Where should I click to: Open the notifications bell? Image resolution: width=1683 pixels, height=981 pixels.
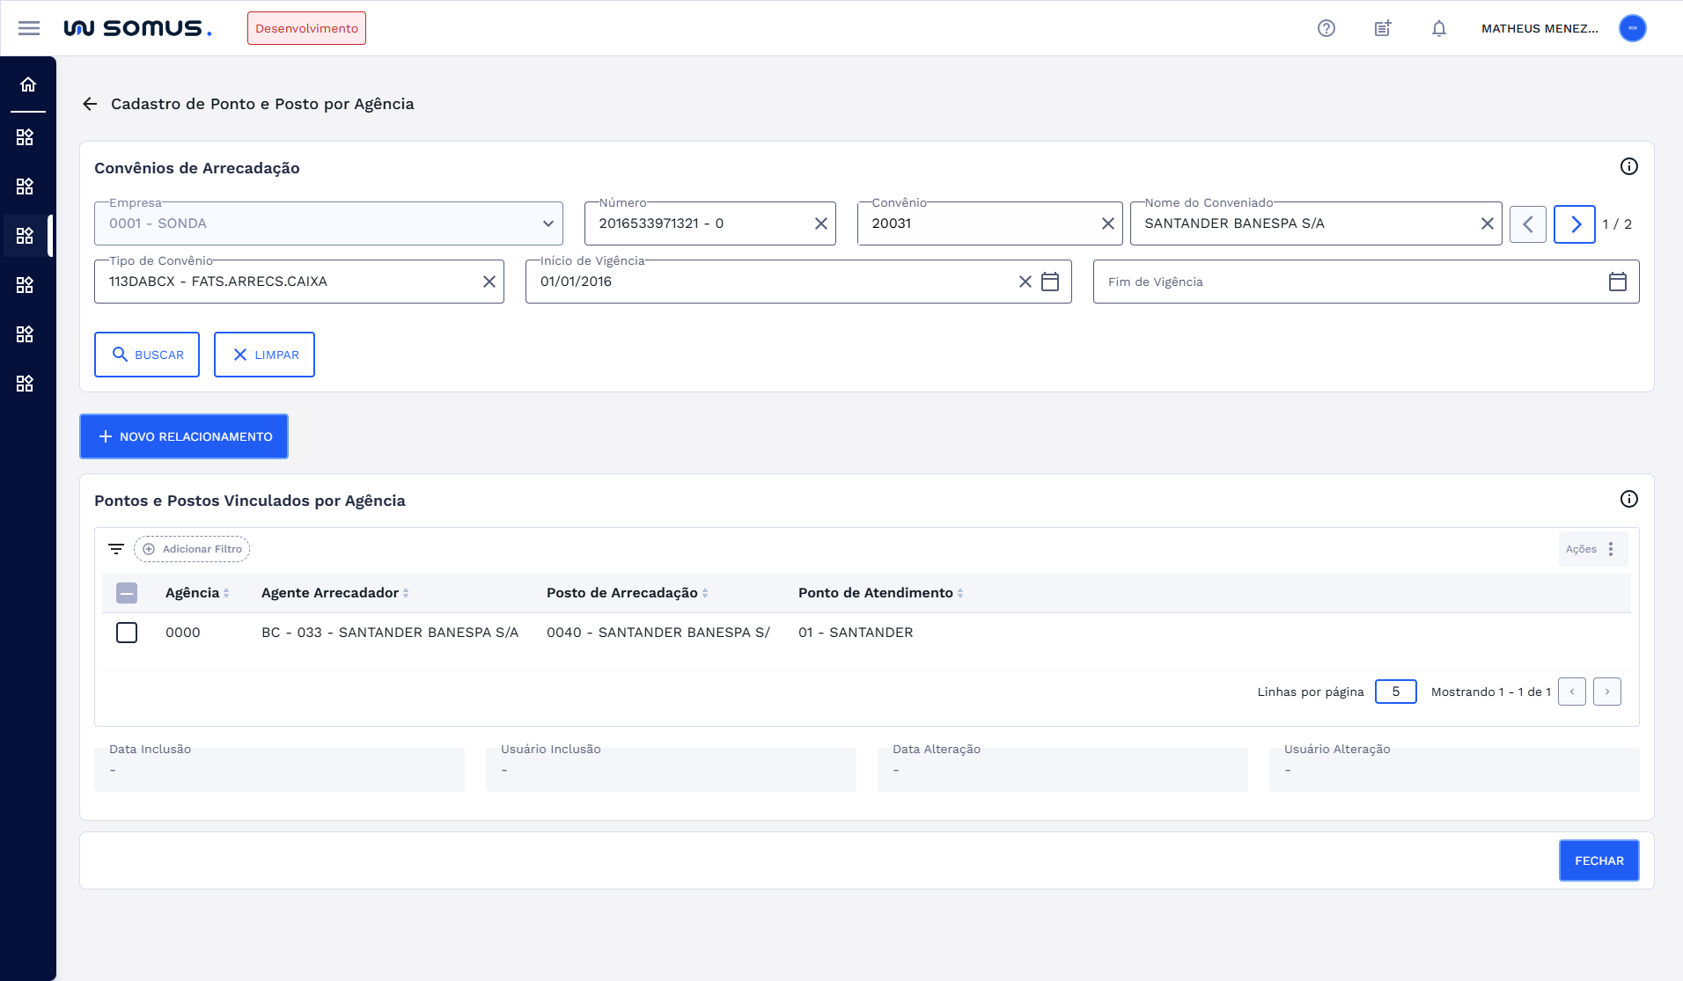(x=1439, y=28)
